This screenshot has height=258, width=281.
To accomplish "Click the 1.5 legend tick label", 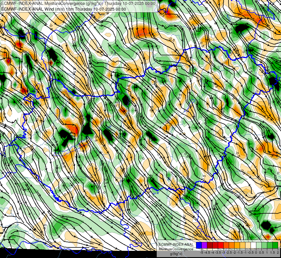I will [x=272, y=253].
